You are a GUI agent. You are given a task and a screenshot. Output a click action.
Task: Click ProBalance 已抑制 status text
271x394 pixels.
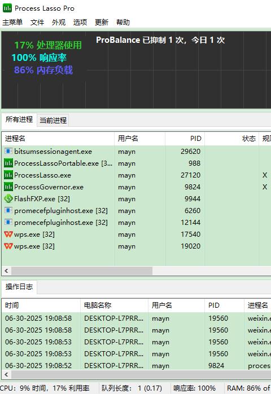point(160,40)
